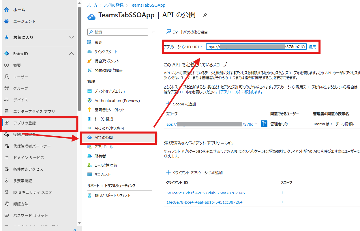Collapse the Entra ID section chevron

(72, 54)
